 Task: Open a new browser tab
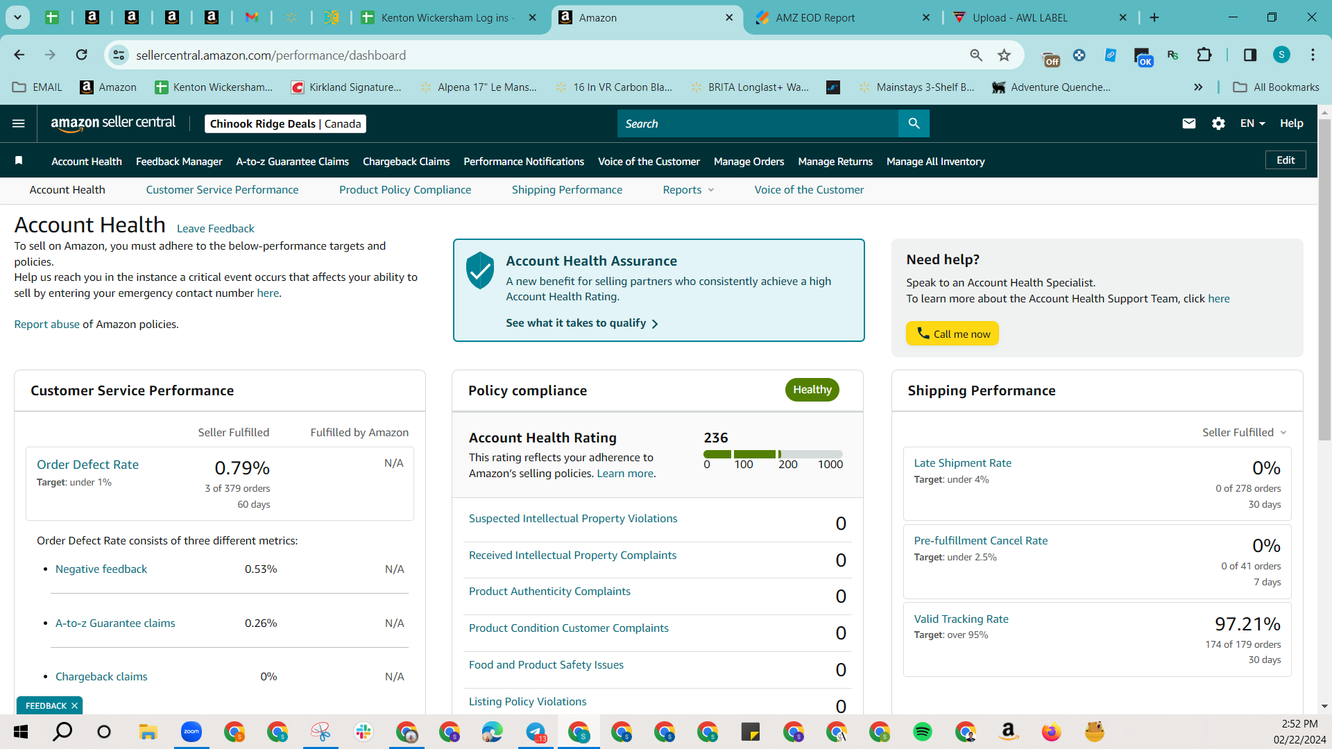click(x=1154, y=17)
